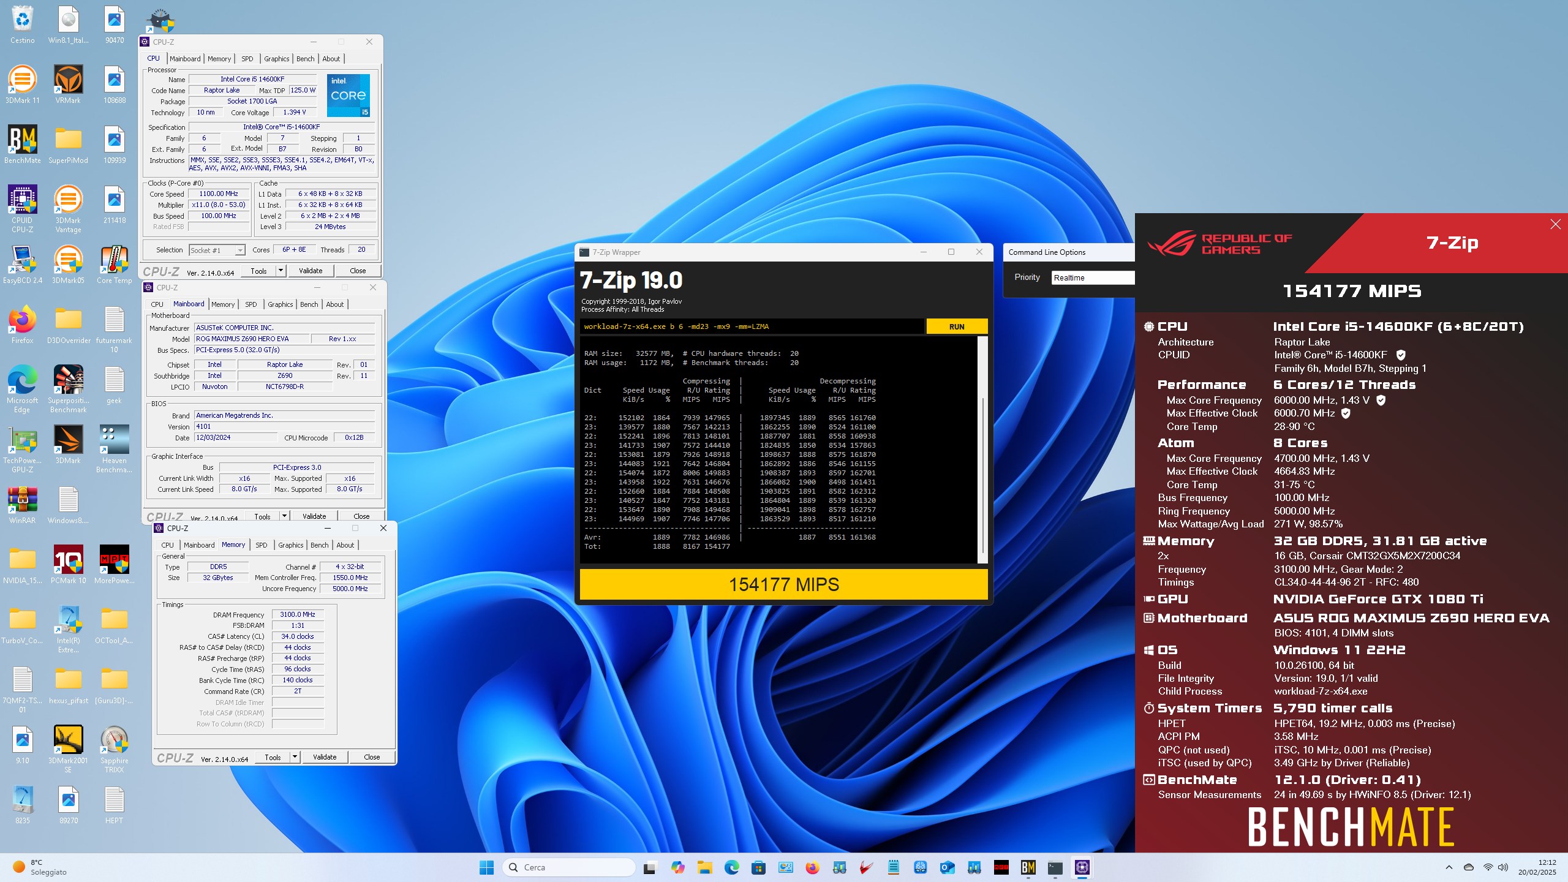Click RUN in the 7-Zip Wrapper
This screenshot has width=1568, height=882.
pos(957,326)
